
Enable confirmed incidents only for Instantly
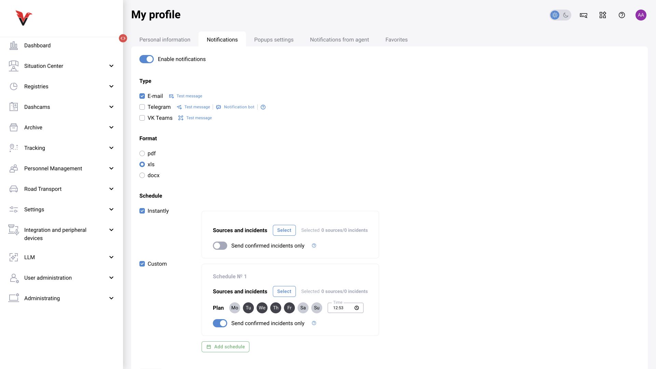220,246
